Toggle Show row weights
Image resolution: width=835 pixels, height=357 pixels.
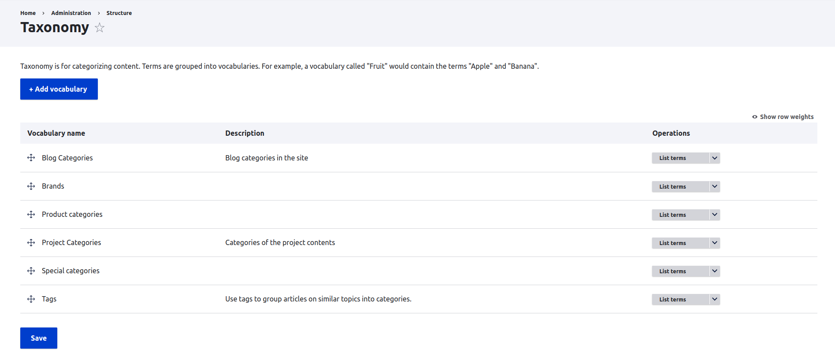coord(783,117)
